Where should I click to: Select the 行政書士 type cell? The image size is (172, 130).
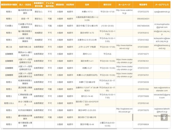[9, 26]
